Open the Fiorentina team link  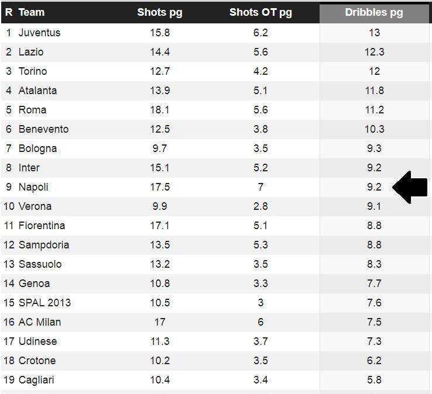42,226
